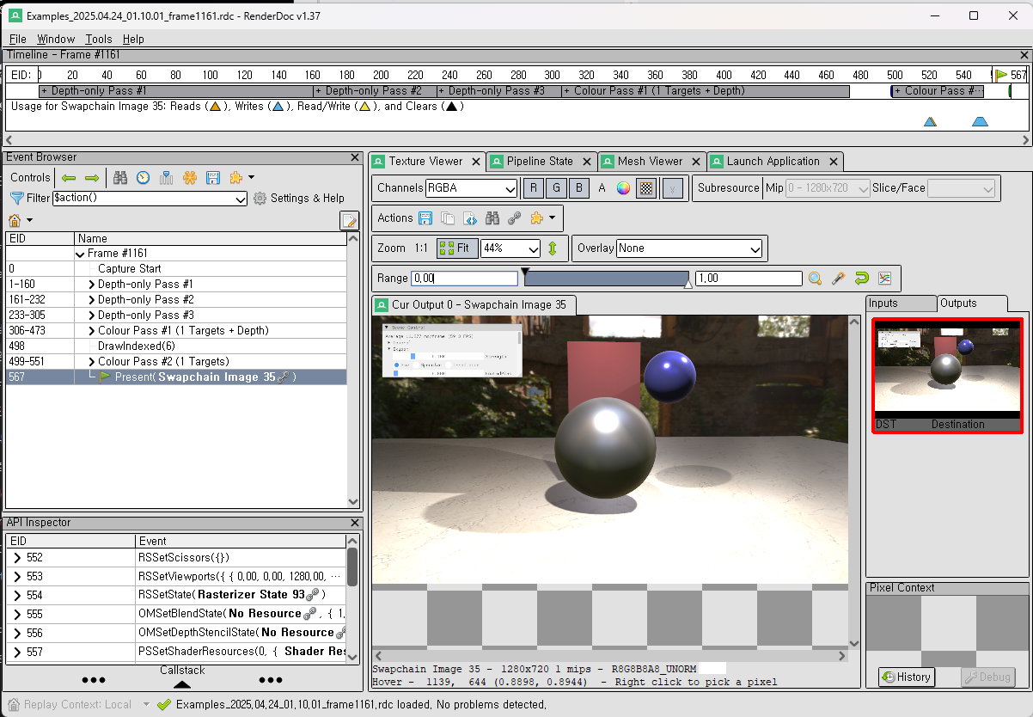This screenshot has width=1033, height=717.
Task: Click the house icon in Event Browser
Action: 15,221
